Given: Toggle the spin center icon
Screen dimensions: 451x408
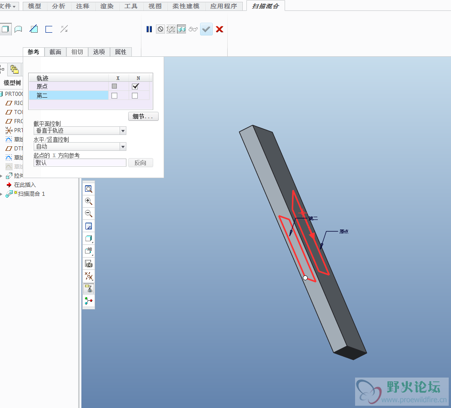Looking at the screenshot, I should click(89, 301).
